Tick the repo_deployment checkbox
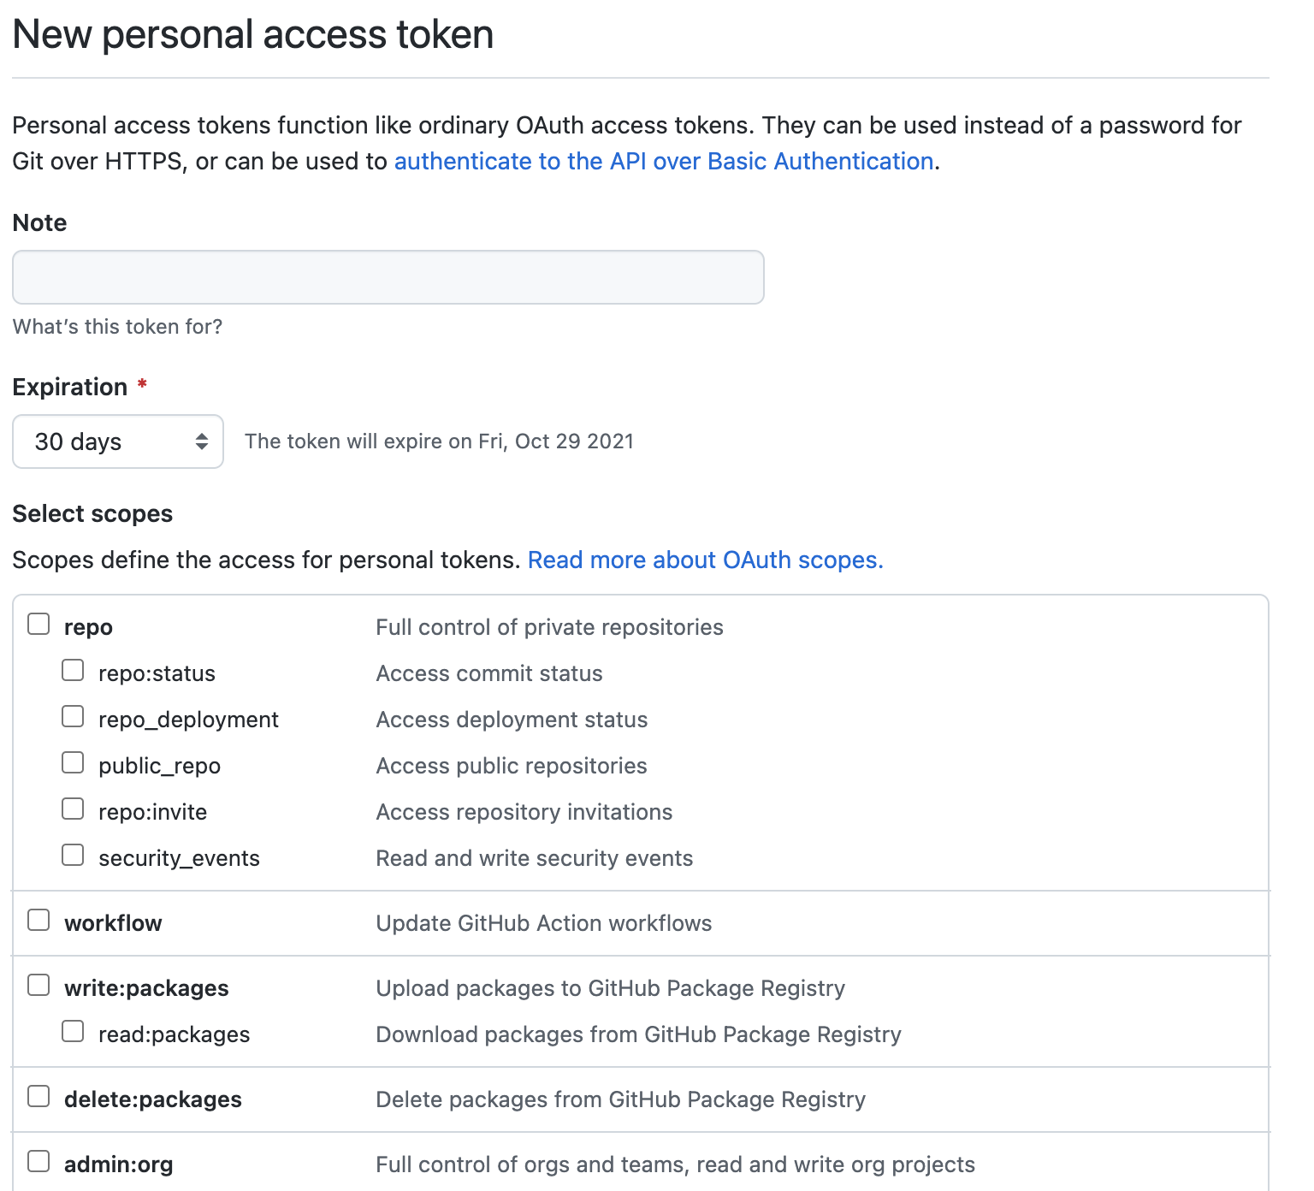This screenshot has width=1314, height=1191. (73, 716)
